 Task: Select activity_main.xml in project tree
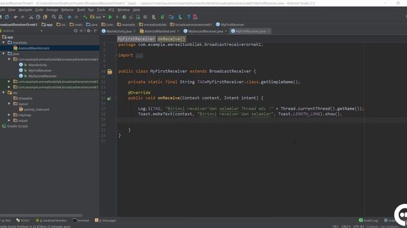pos(34,110)
